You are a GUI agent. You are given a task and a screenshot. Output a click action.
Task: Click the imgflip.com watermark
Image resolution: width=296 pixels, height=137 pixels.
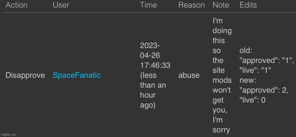point(8,135)
